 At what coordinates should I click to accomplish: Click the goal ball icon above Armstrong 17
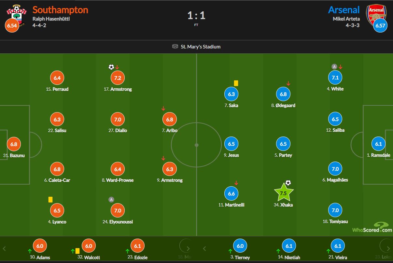pos(111,67)
